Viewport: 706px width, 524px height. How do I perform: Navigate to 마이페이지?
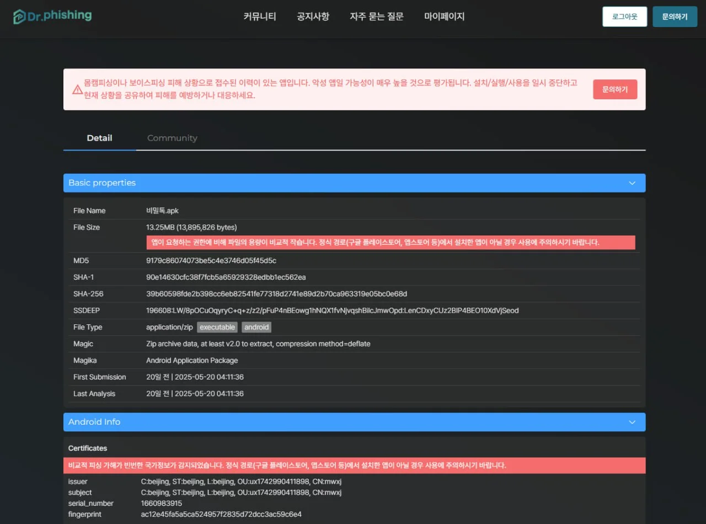click(444, 17)
